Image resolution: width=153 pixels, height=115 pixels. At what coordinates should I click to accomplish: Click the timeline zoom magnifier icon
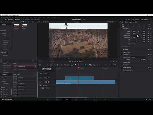click(x=90, y=65)
